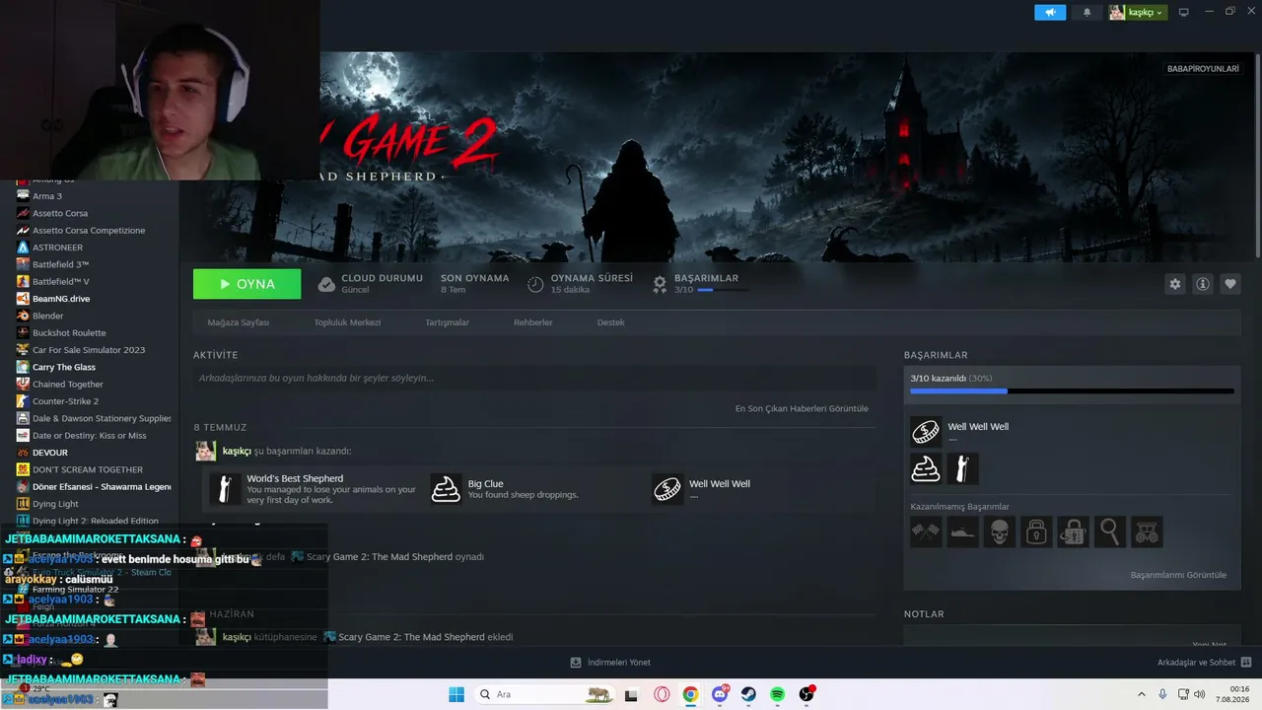
Task: Open the Mağaza Sayfası tab
Action: click(238, 322)
